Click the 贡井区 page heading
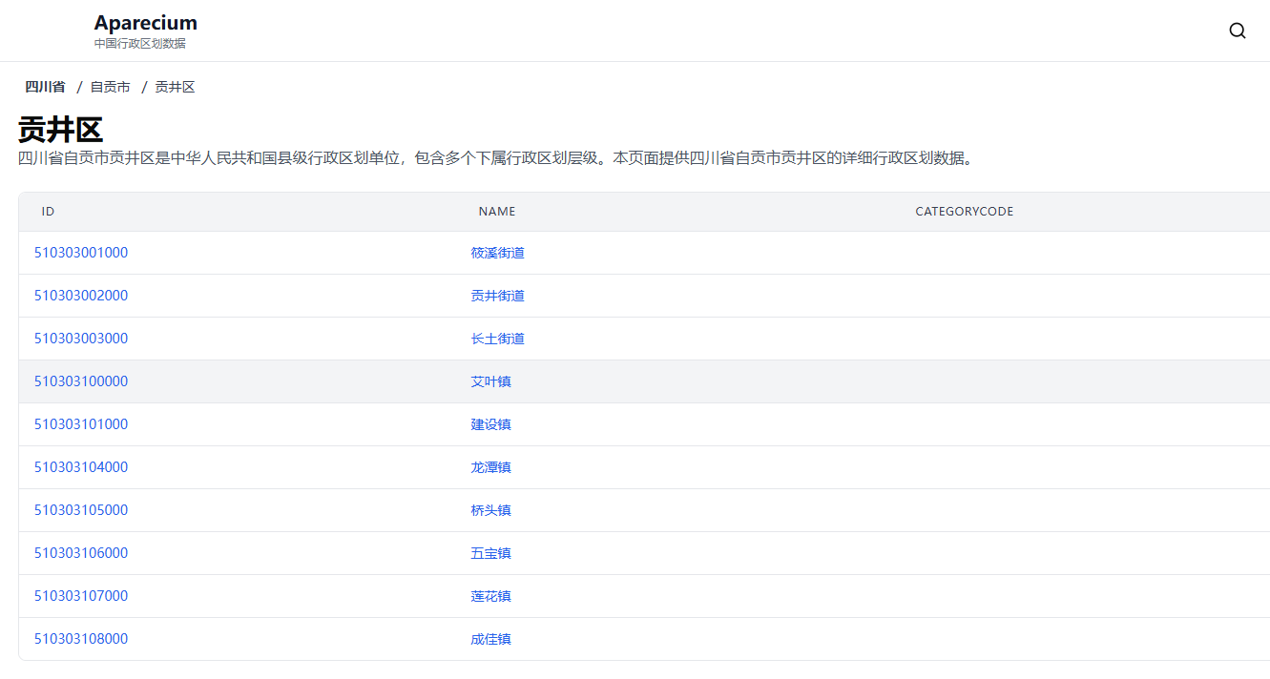 pos(60,130)
